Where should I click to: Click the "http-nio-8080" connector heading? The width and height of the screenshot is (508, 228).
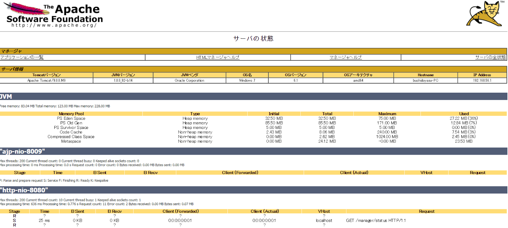253,190
